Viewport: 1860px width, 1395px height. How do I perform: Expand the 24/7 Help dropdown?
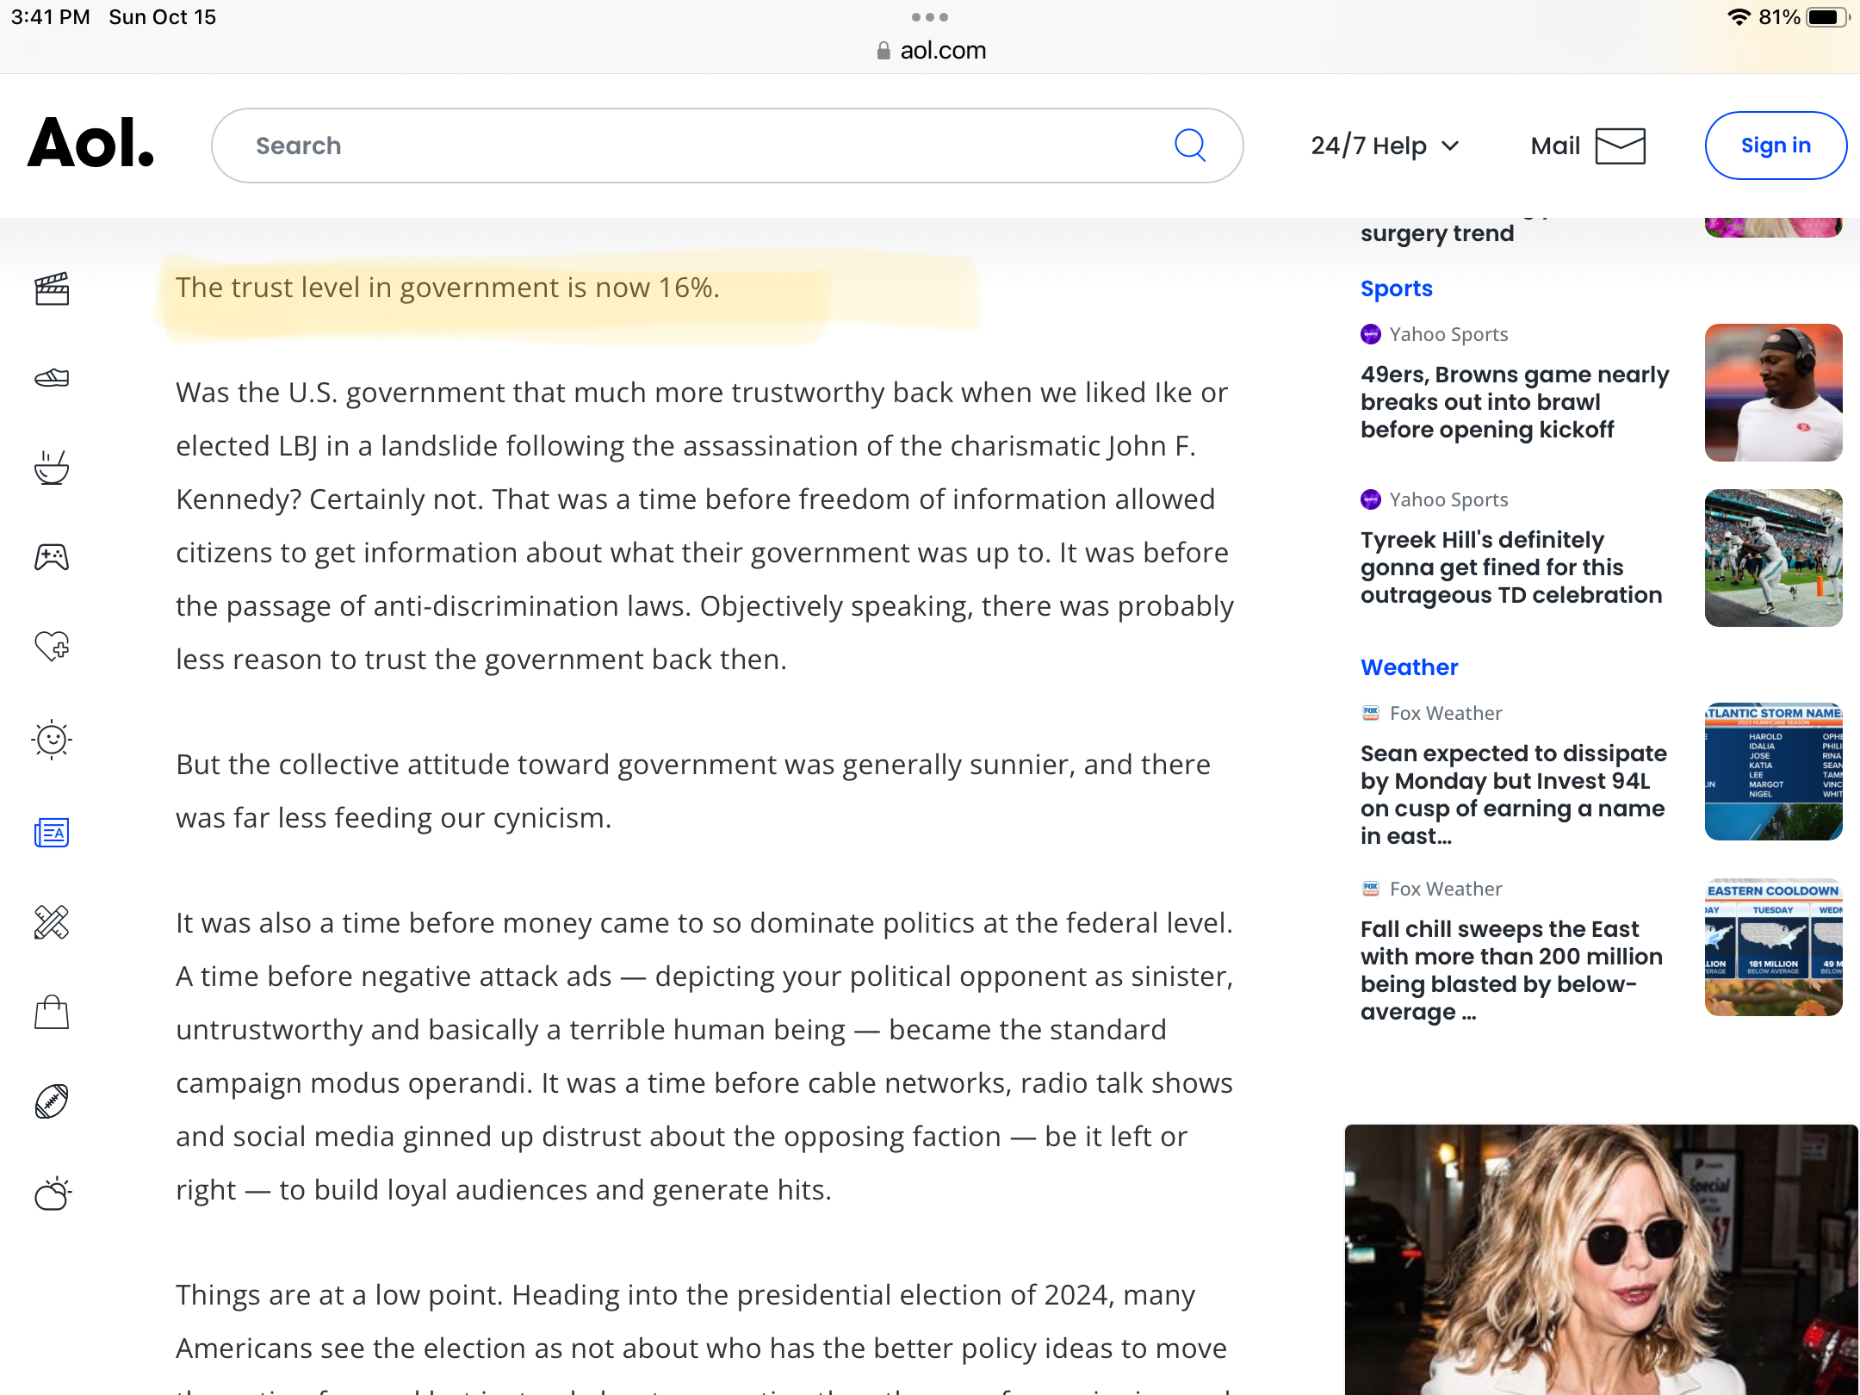tap(1385, 146)
